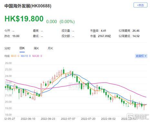Click 52周最高 value 26.46
Screen dimensions: 151x122
(136, 31)
